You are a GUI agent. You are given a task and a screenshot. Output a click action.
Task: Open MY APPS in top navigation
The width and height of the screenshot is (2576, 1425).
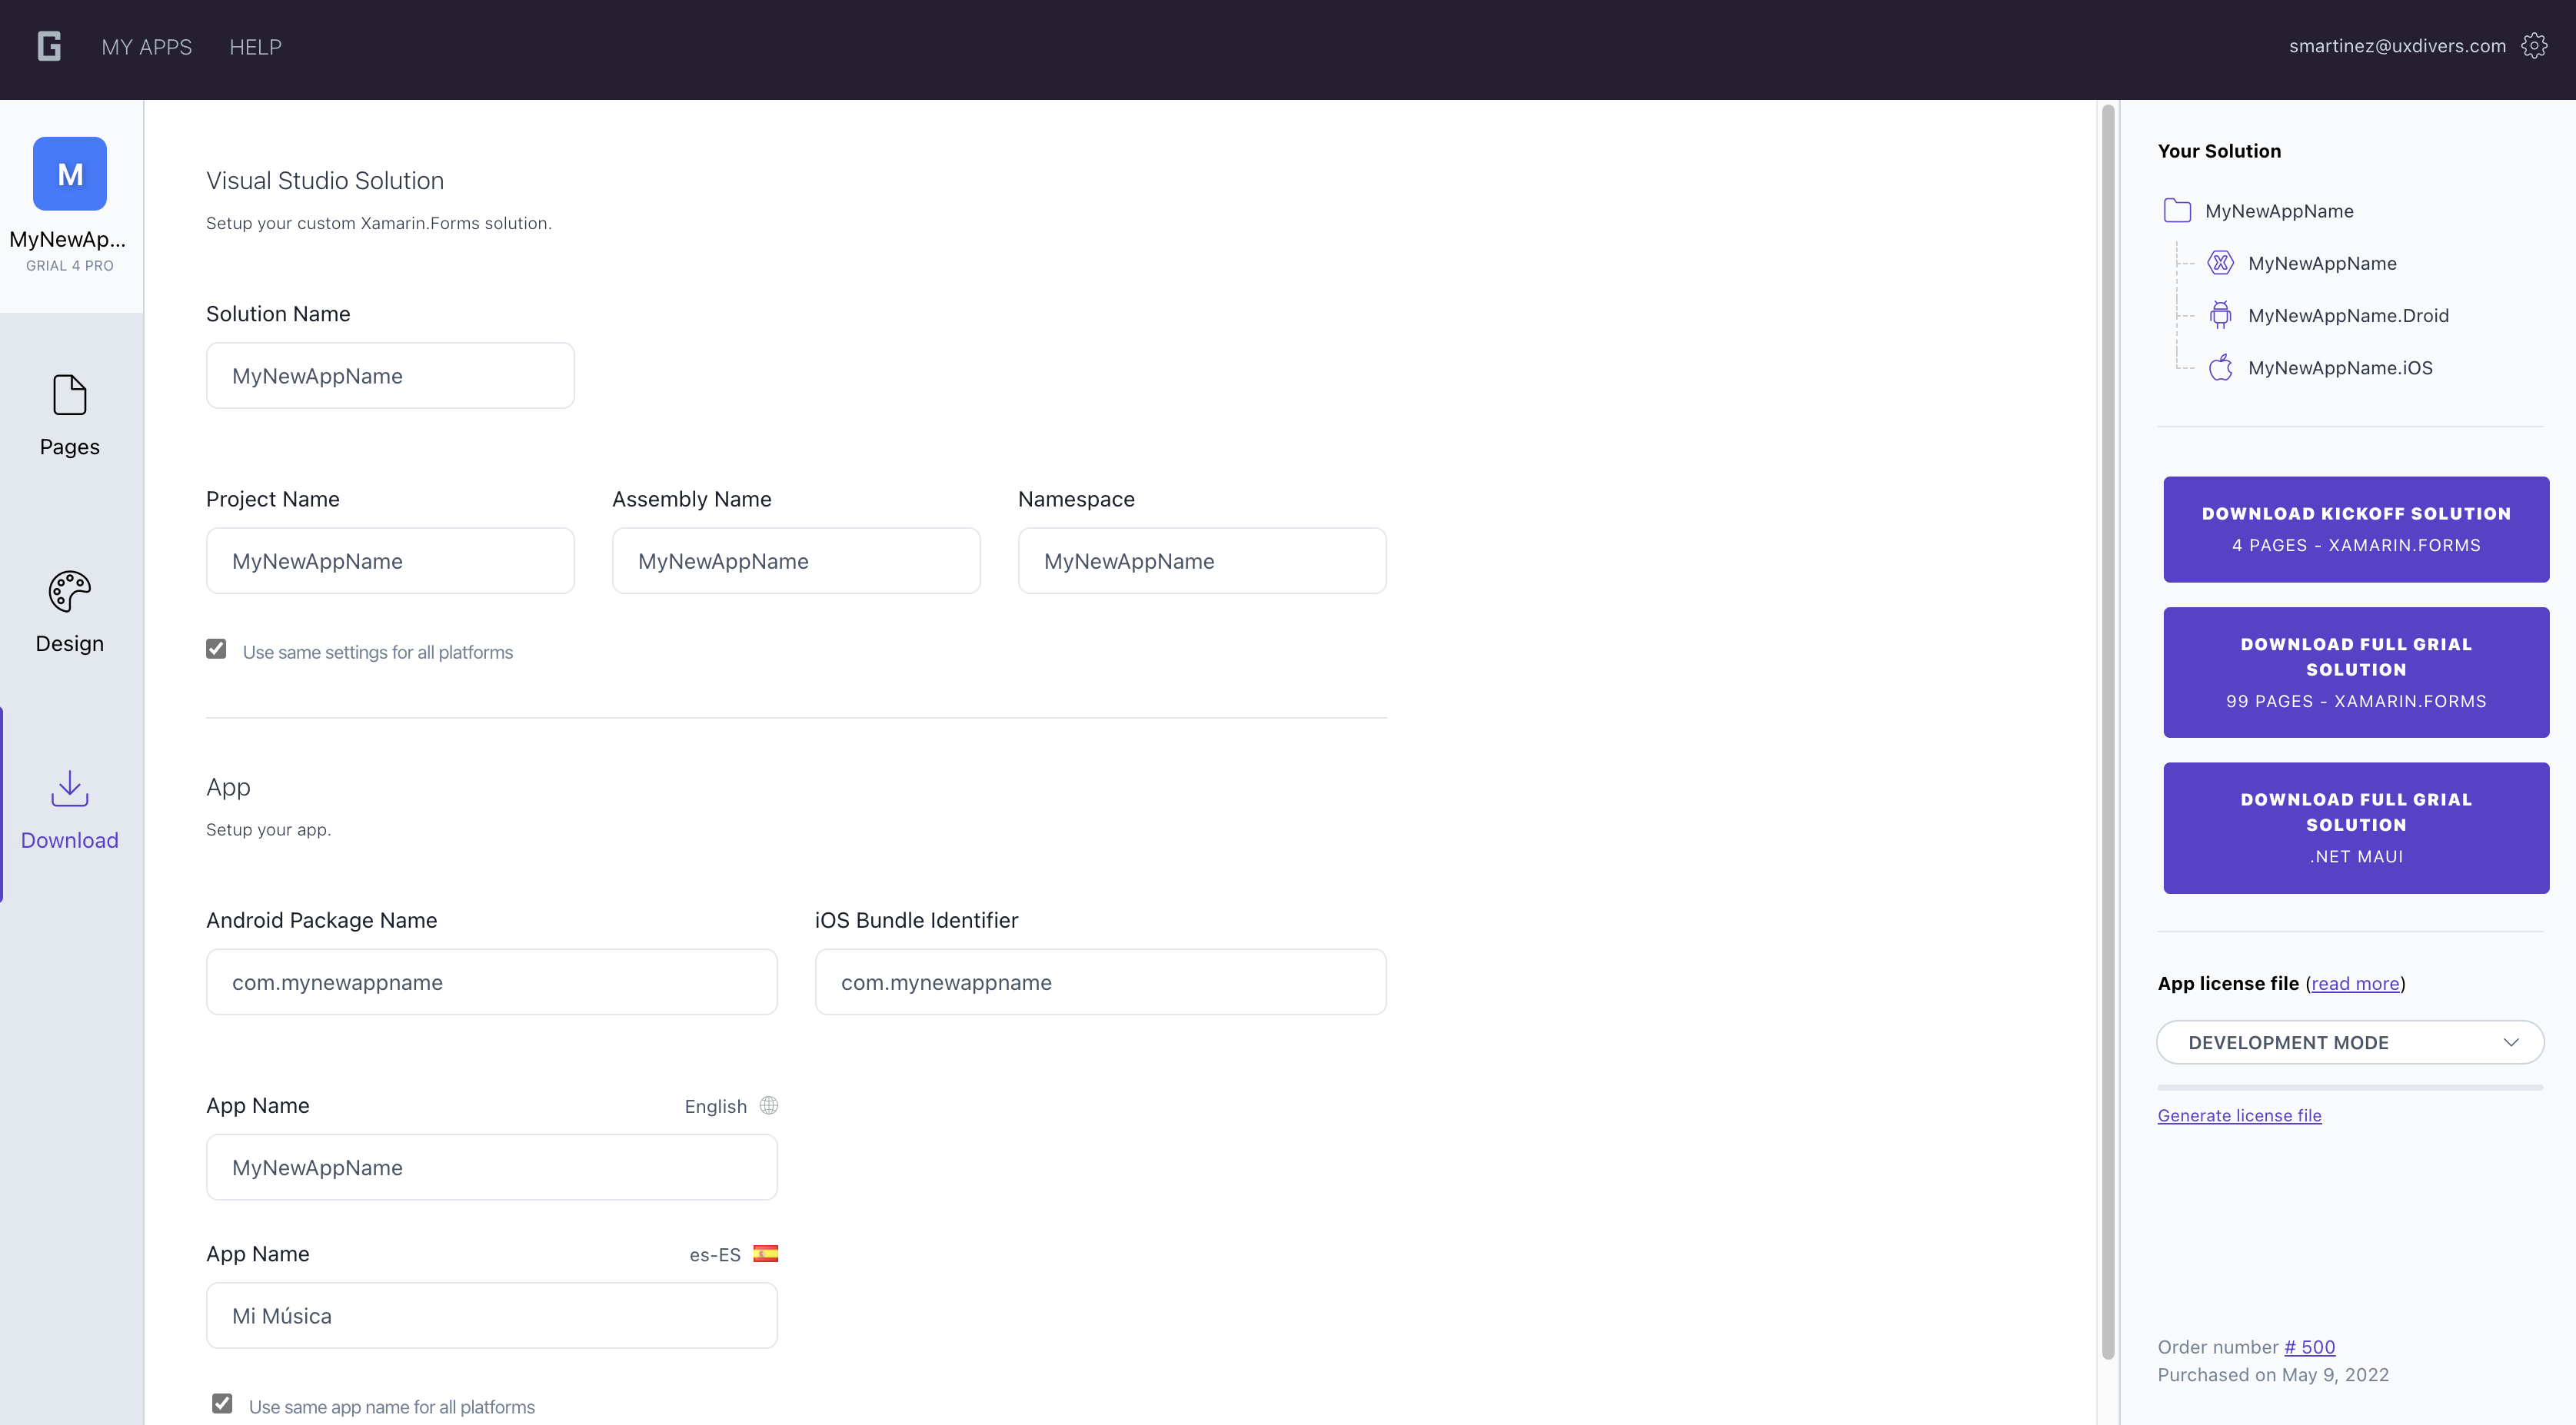[147, 47]
